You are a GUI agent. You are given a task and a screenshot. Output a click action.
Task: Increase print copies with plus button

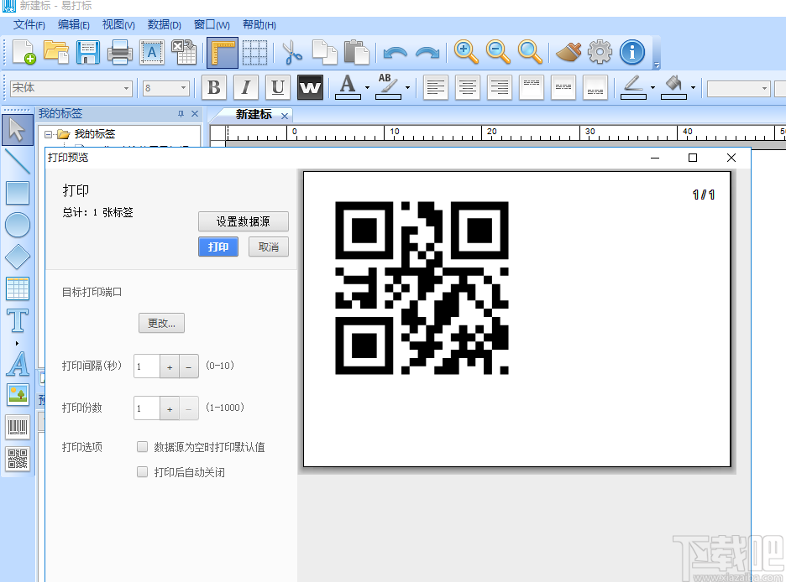pos(170,409)
